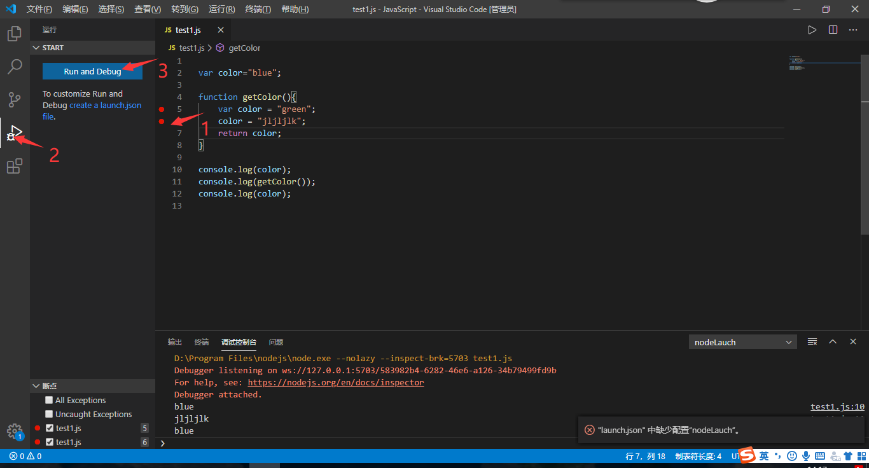Click the Sogou skin shirt icon
The image size is (869, 468).
(848, 456)
